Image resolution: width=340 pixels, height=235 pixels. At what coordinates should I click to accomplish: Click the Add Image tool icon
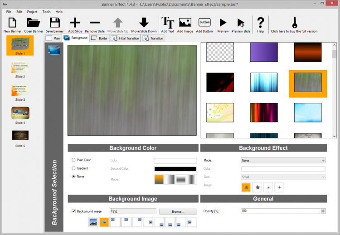[x=185, y=23]
